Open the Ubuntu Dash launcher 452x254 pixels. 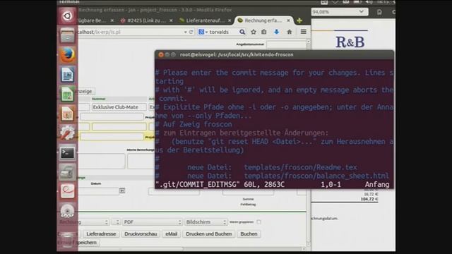click(x=67, y=16)
